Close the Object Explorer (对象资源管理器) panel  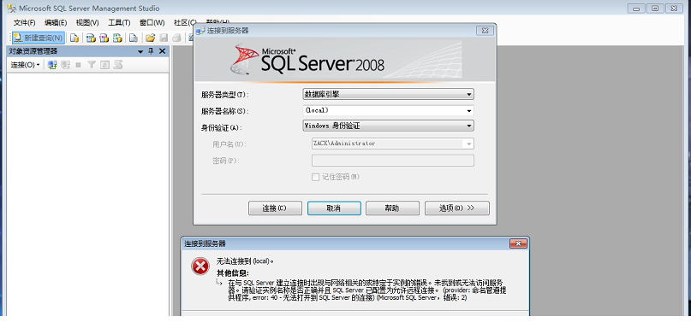point(162,51)
